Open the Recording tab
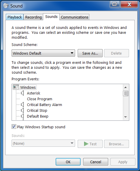 coord(33,17)
